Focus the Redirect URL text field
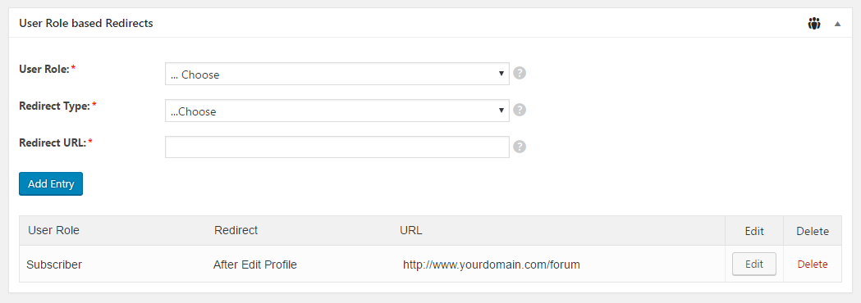Viewport: 861px width, 303px height. [x=337, y=147]
